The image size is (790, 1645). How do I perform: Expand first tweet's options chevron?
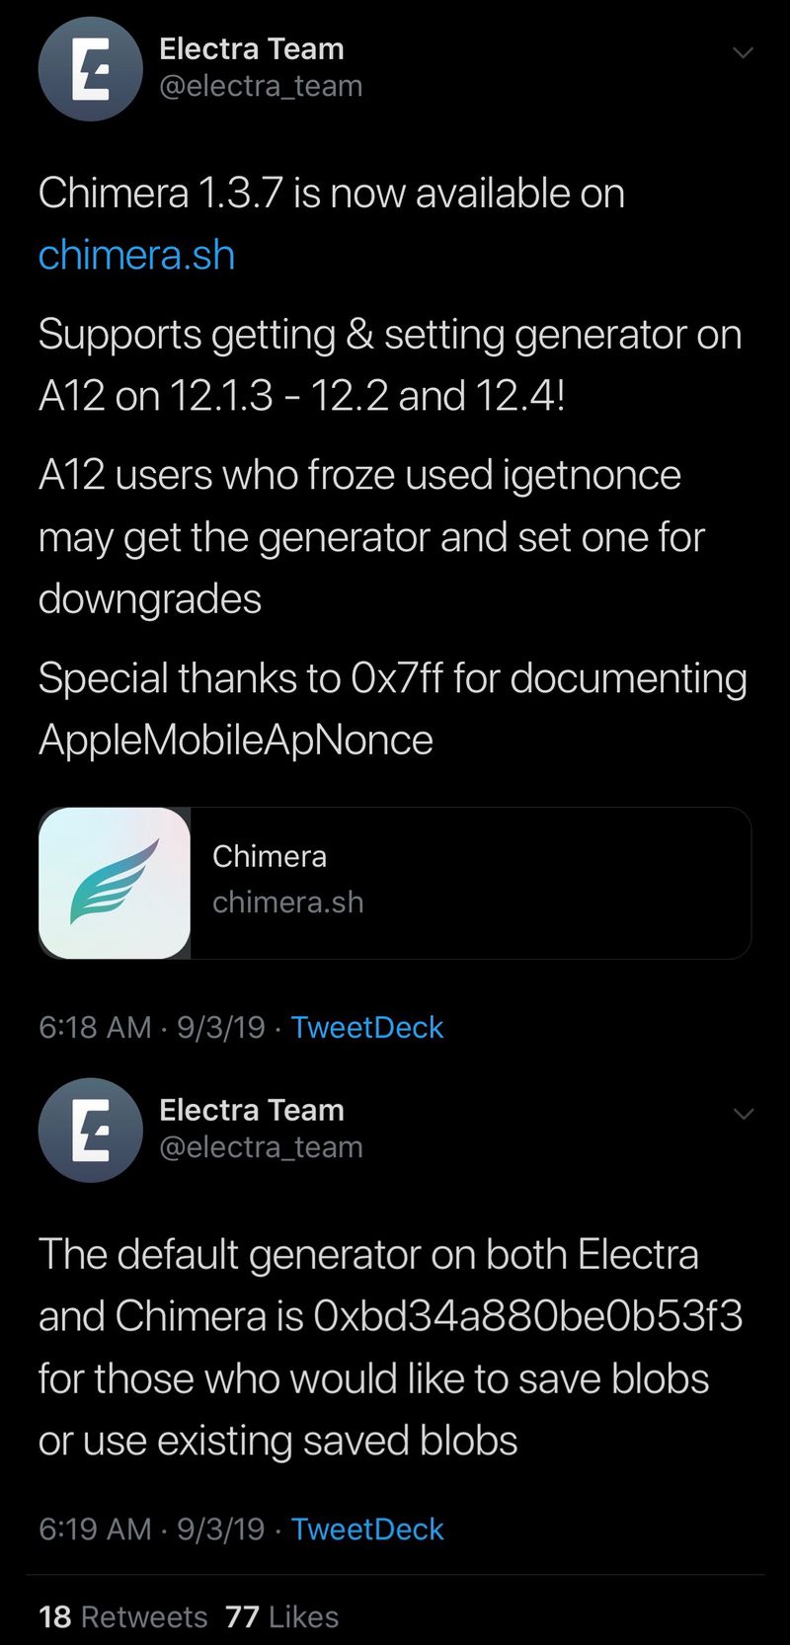pyautogui.click(x=743, y=52)
